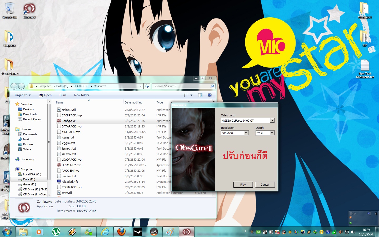
Task: Expand the arrow after PLAYLOGIC in the breadcrumb
Action: (91, 86)
